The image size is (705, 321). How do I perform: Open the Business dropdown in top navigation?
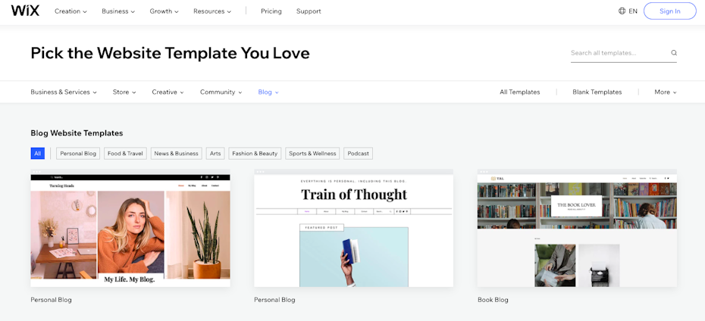[x=118, y=11]
